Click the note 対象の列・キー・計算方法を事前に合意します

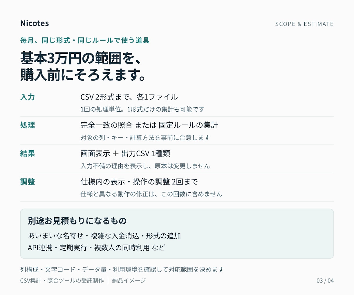[x=145, y=137]
